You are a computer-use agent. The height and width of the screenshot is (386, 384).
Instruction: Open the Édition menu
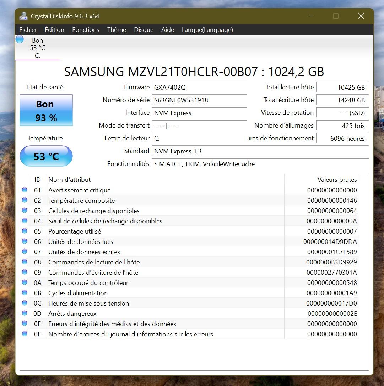pyautogui.click(x=55, y=30)
